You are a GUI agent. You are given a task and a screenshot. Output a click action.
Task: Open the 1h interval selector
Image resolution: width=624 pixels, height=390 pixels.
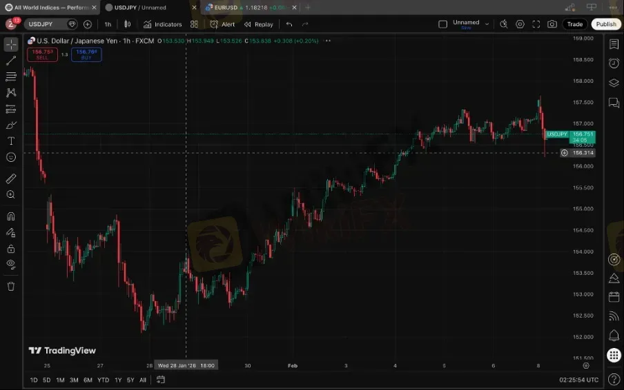click(x=108, y=24)
